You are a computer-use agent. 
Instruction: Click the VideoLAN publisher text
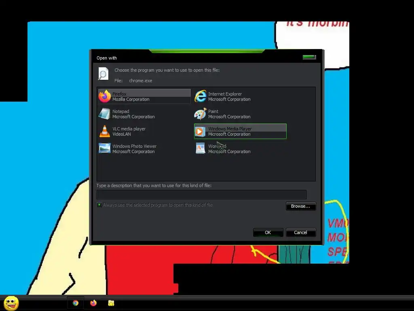click(122, 134)
